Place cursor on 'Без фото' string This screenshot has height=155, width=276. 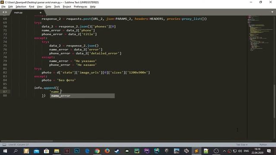[x=66, y=80]
